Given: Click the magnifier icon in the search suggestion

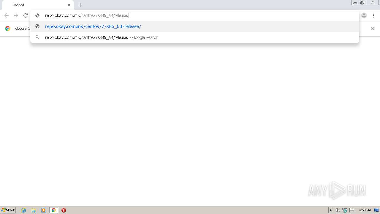Looking at the screenshot, I should click(x=37, y=37).
